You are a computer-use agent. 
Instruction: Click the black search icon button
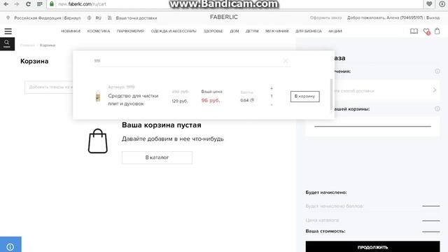[7, 43]
